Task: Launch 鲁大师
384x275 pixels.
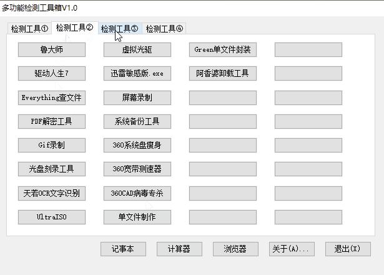Action: pos(52,50)
